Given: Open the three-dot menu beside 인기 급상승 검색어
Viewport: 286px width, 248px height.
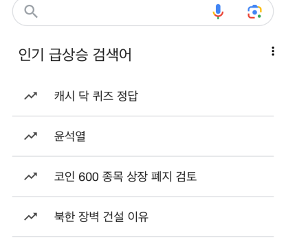Looking at the screenshot, I should click(x=273, y=51).
